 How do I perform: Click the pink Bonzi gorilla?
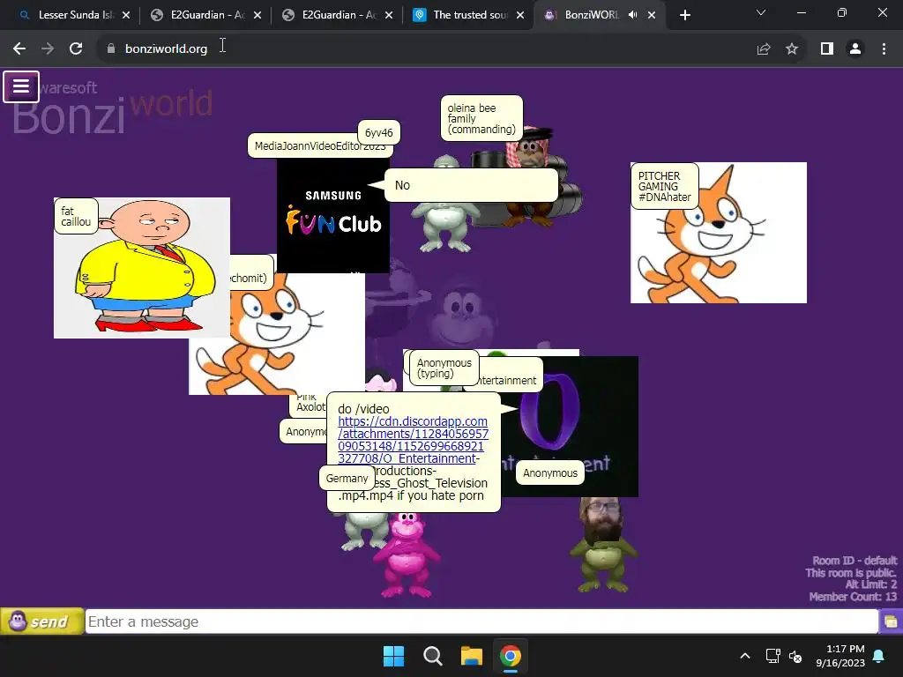[x=407, y=555]
